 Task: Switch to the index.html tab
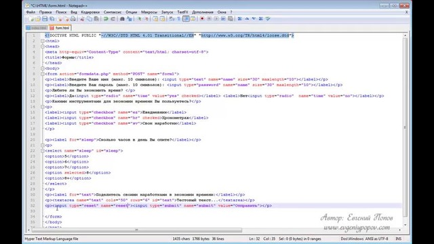pos(37,28)
